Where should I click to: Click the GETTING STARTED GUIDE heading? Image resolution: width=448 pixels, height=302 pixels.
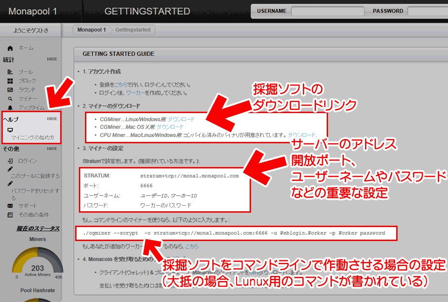[x=119, y=54]
